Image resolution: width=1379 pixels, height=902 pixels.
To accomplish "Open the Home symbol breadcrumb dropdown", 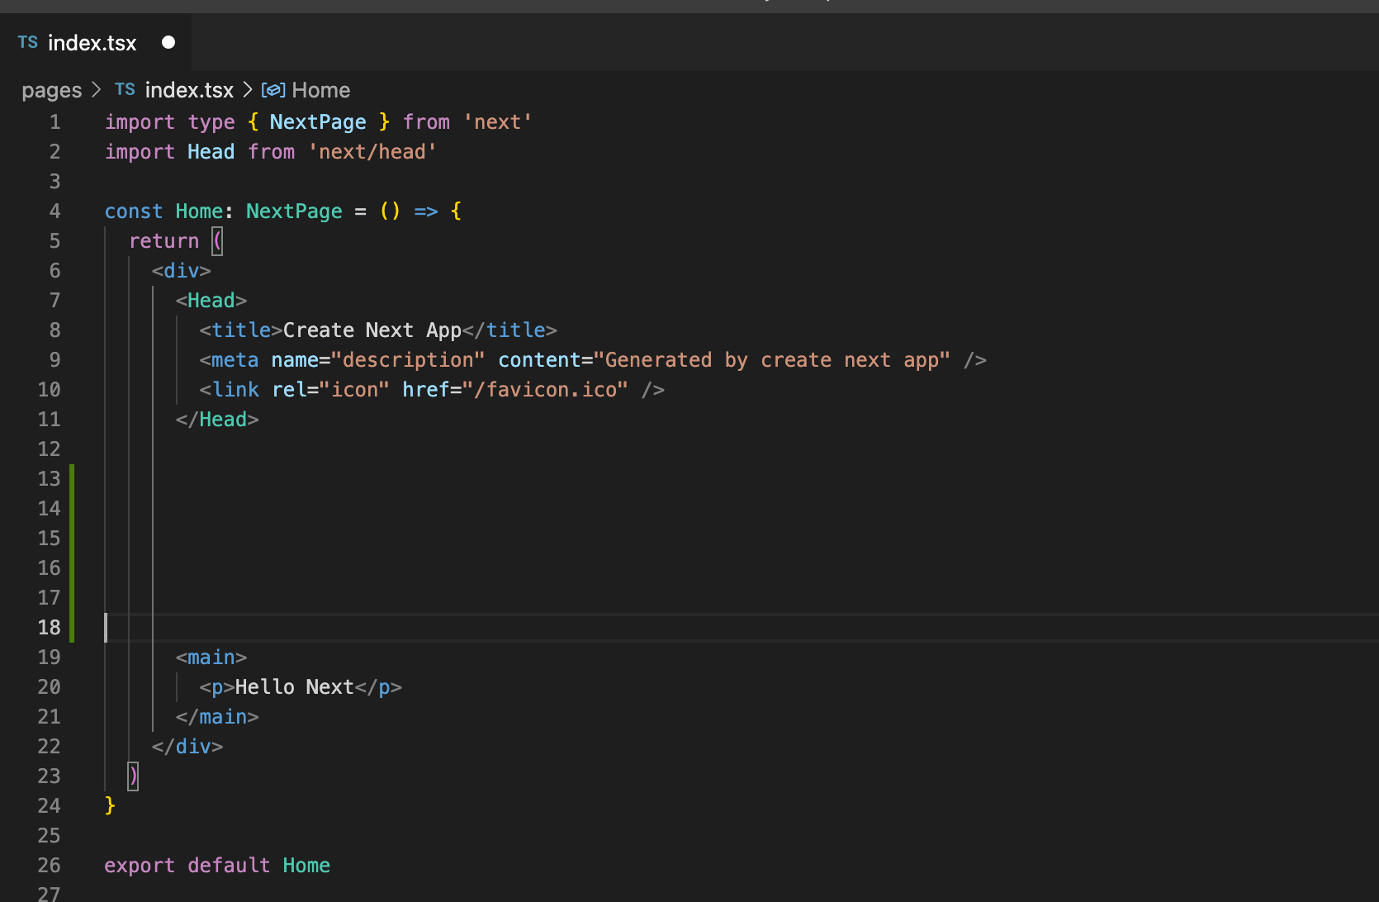I will coord(320,90).
